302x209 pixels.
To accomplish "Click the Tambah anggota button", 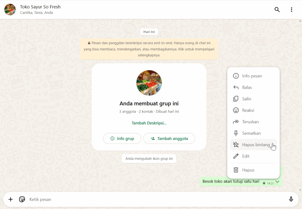I will click(x=169, y=138).
